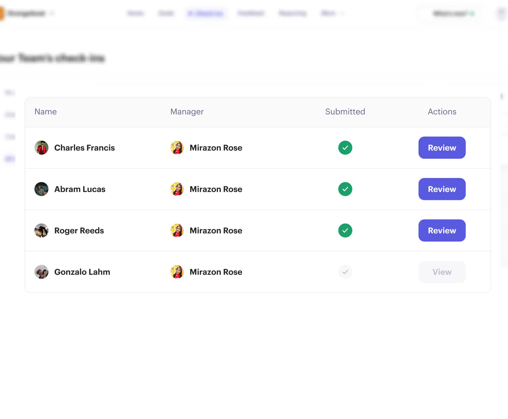Click Charles Francis avatar photo
The image size is (508, 419).
pyautogui.click(x=41, y=148)
